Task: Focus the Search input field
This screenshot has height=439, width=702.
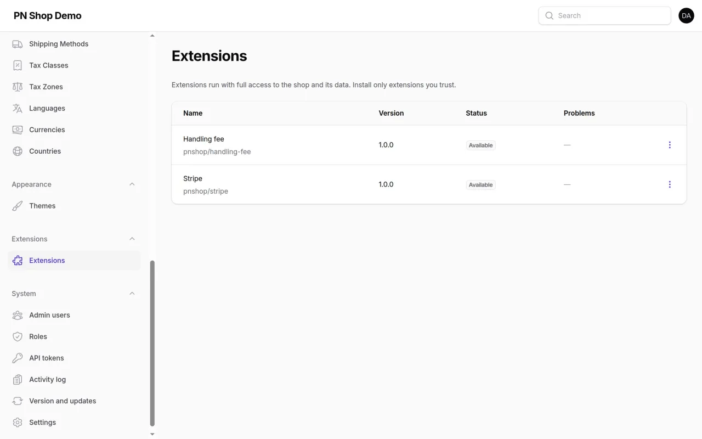Action: pyautogui.click(x=604, y=16)
